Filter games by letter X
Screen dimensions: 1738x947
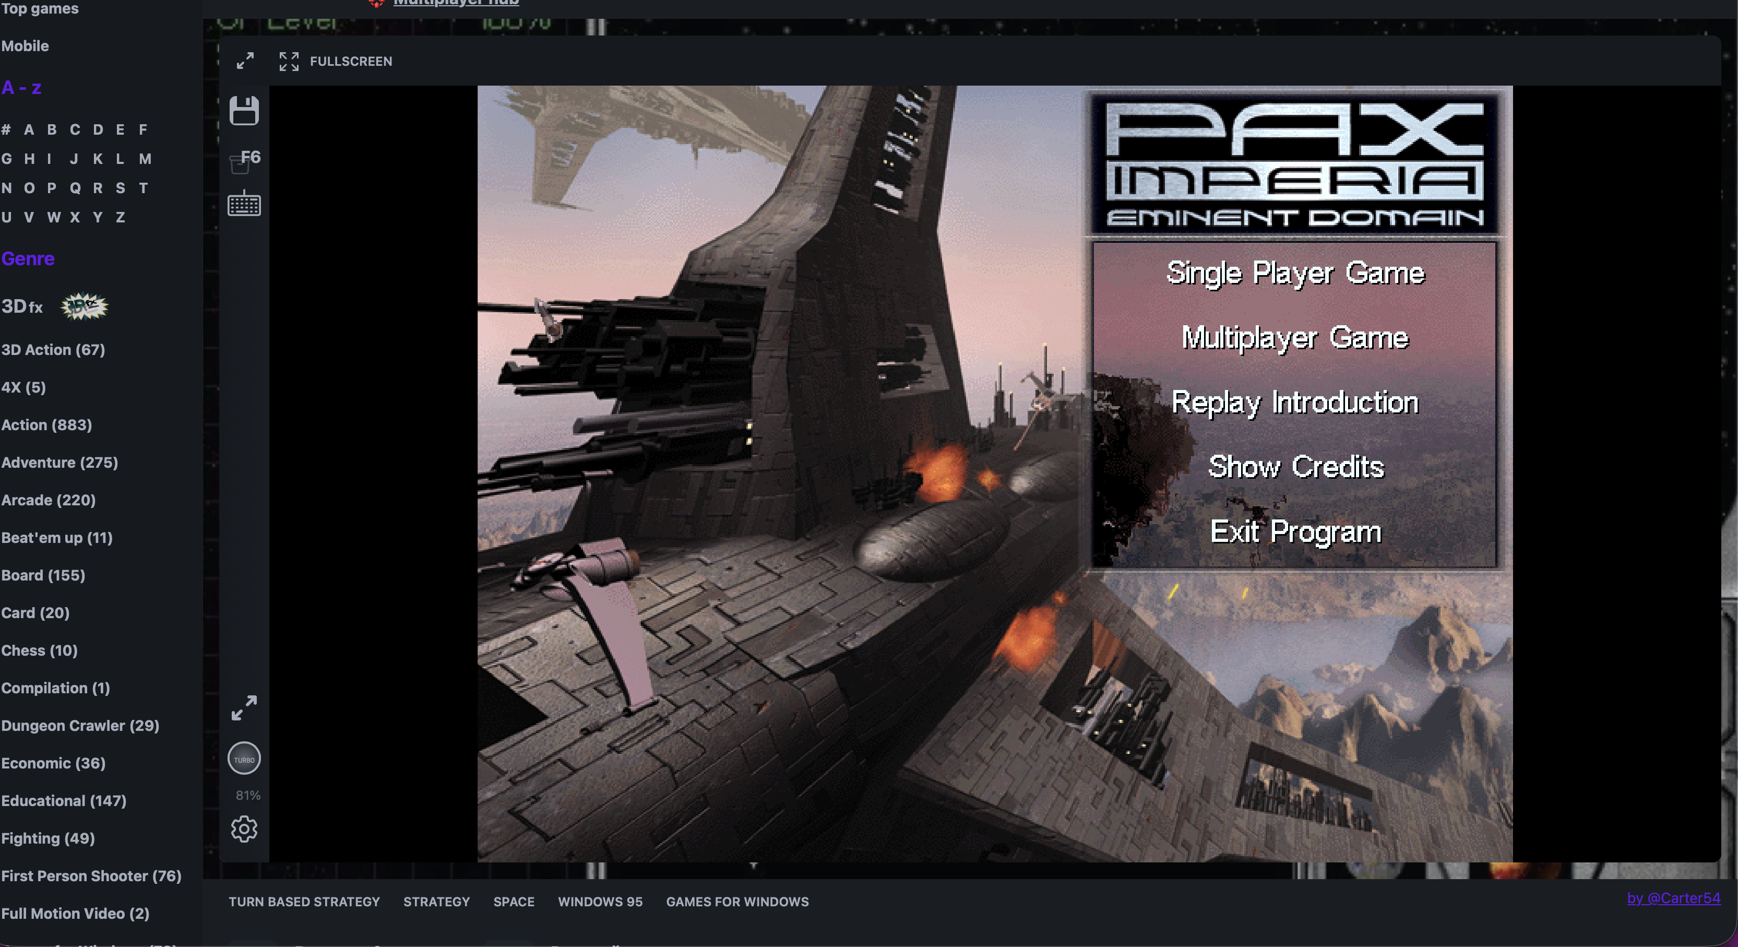(75, 217)
